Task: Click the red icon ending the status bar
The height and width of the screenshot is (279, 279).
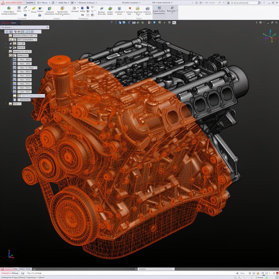Action: (x=277, y=273)
